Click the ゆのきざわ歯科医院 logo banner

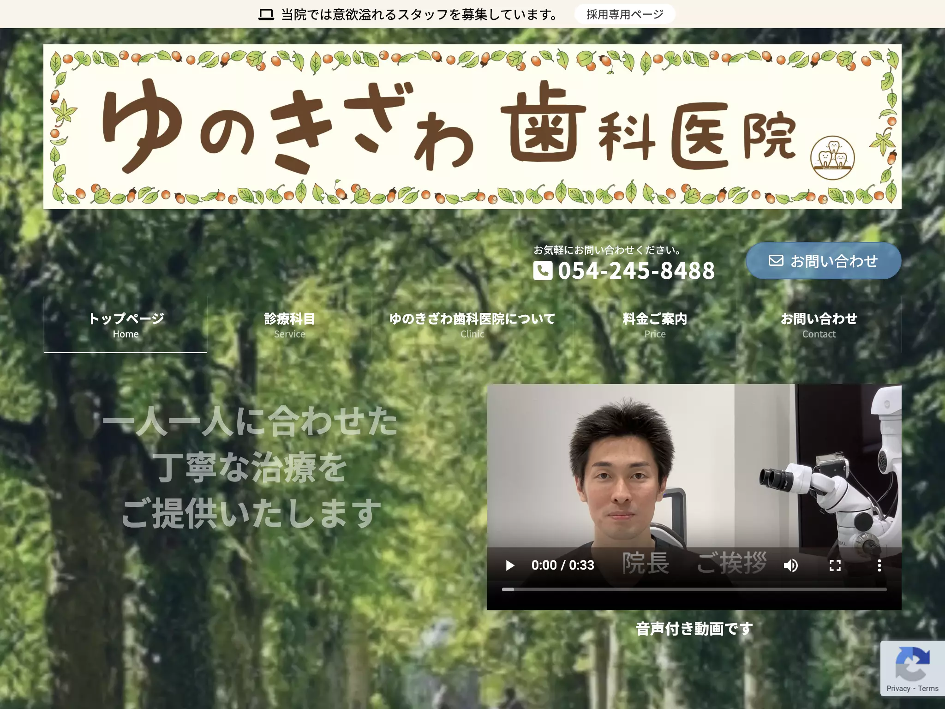coord(472,127)
